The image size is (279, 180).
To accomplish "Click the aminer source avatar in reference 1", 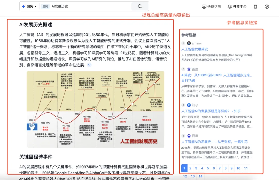I will click(188, 43).
